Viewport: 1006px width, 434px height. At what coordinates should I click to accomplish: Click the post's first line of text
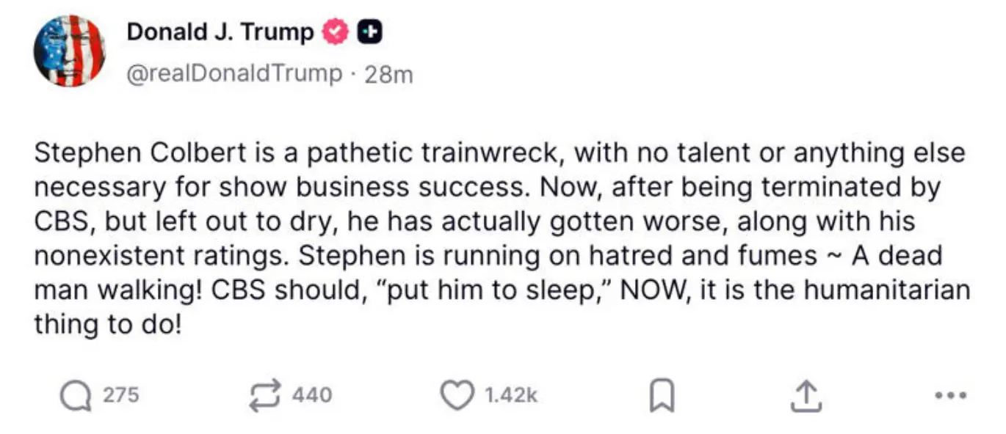[x=499, y=153]
